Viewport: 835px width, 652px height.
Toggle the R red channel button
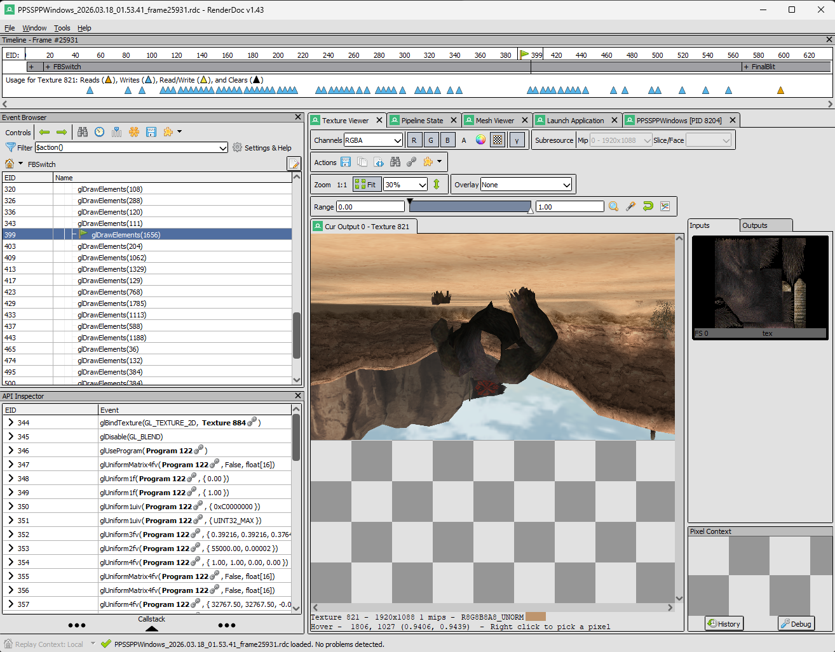pyautogui.click(x=414, y=140)
